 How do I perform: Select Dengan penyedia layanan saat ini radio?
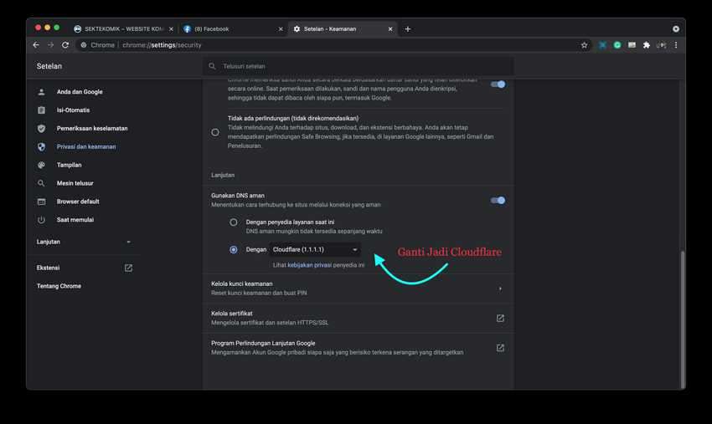click(234, 222)
